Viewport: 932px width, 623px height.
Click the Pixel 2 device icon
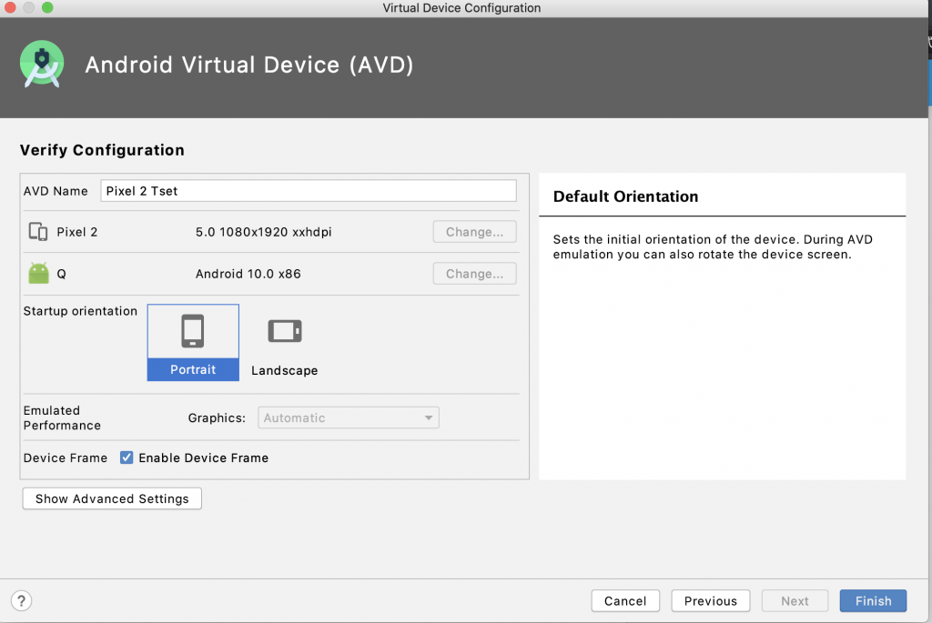(x=38, y=232)
